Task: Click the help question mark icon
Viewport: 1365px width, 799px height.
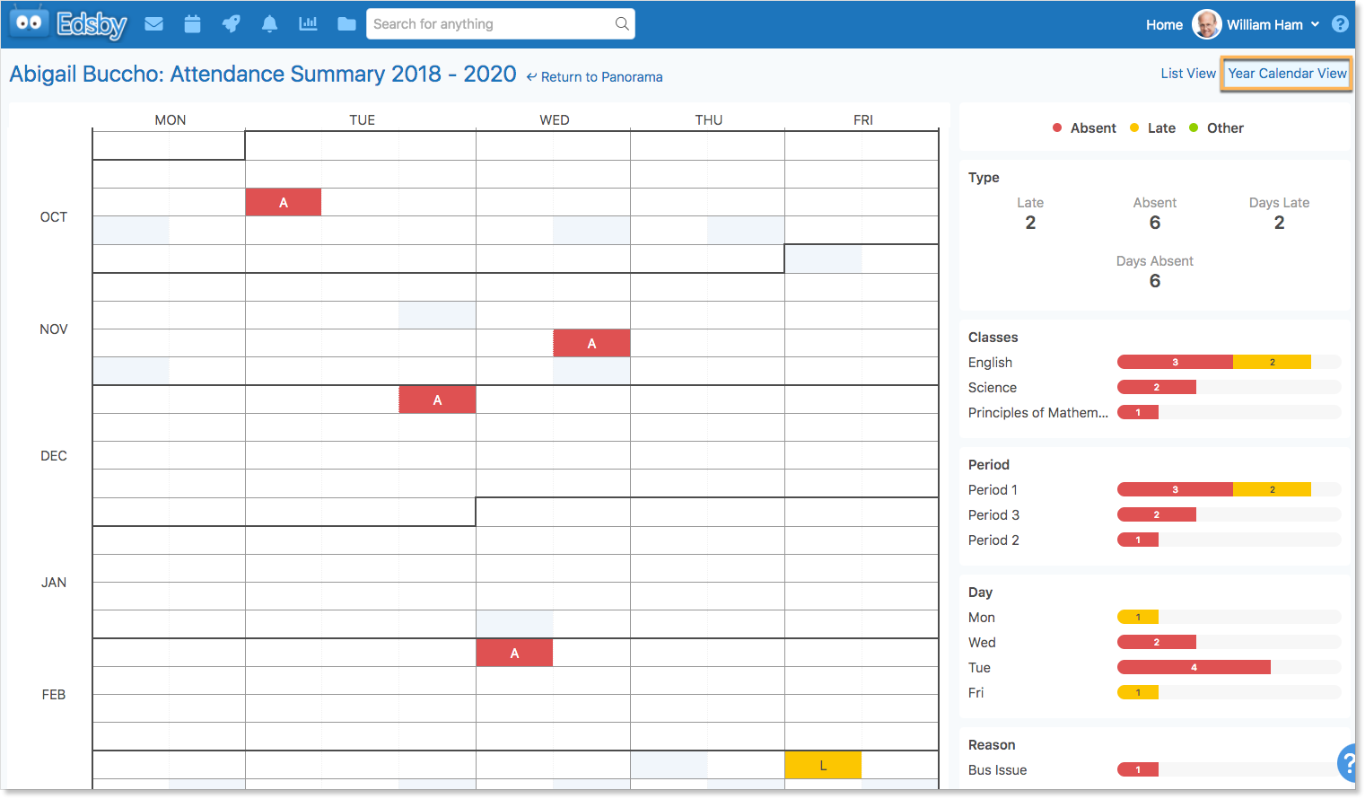Action: (x=1340, y=24)
